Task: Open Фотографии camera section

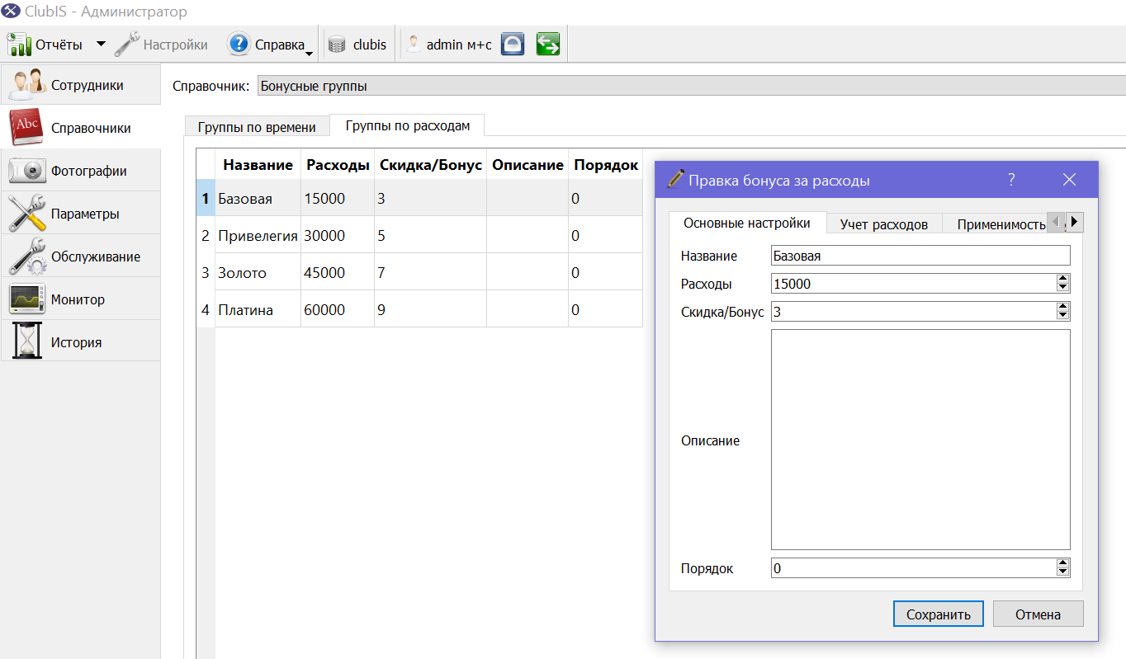Action: tap(80, 171)
